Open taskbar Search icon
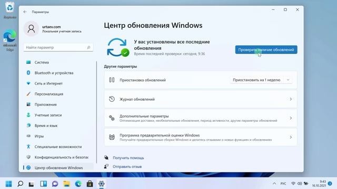Image resolution: width=337 pixels, height=189 pixels. point(20,184)
